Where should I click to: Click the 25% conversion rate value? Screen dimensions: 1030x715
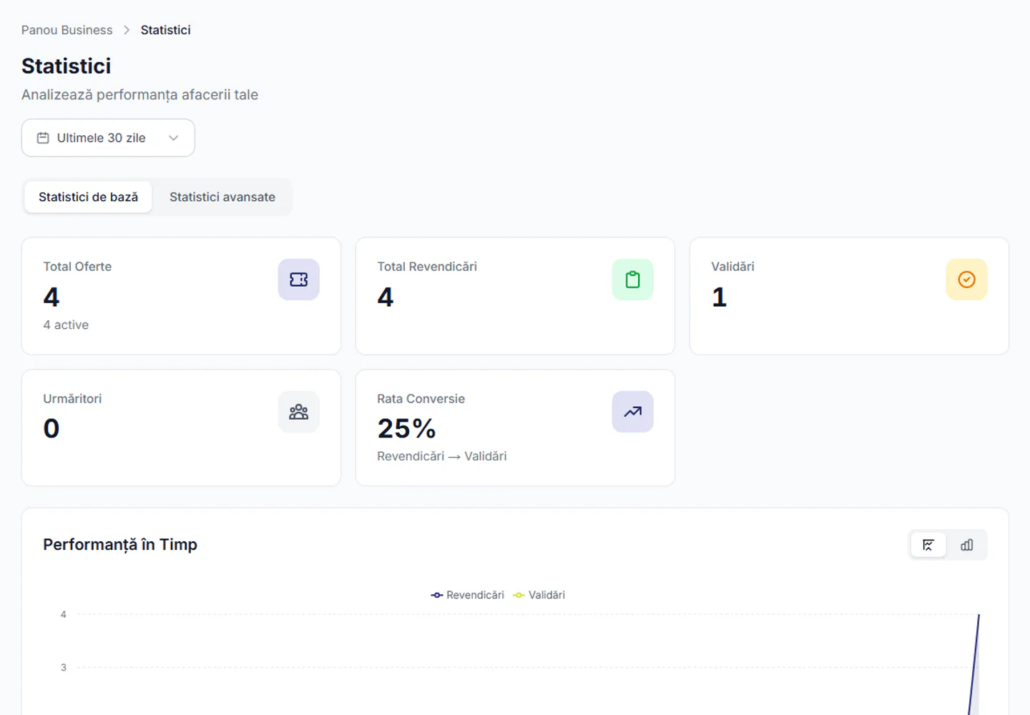pyautogui.click(x=406, y=428)
